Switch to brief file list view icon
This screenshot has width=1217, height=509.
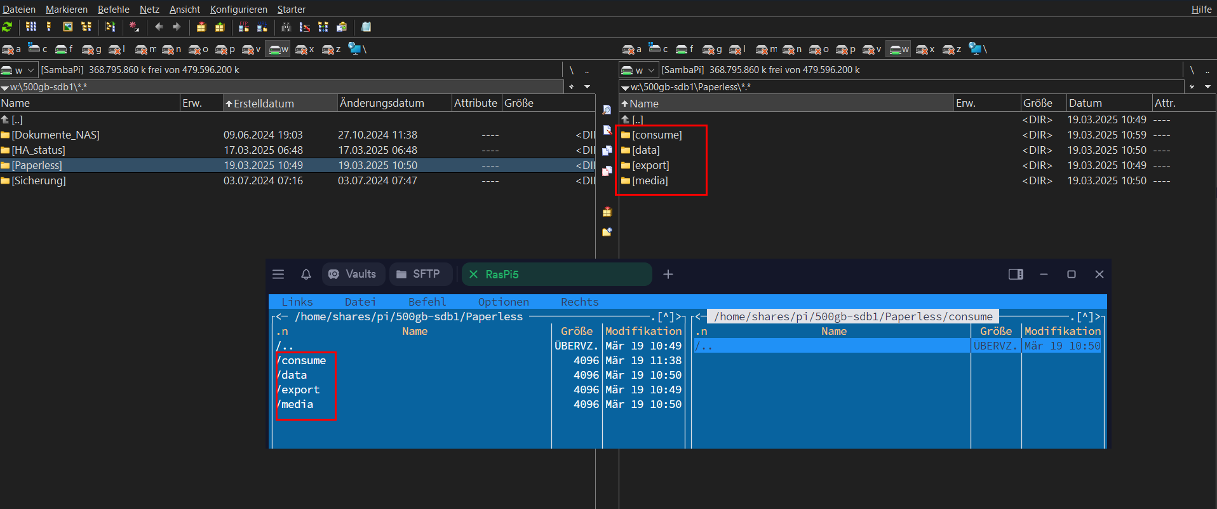pyautogui.click(x=31, y=27)
